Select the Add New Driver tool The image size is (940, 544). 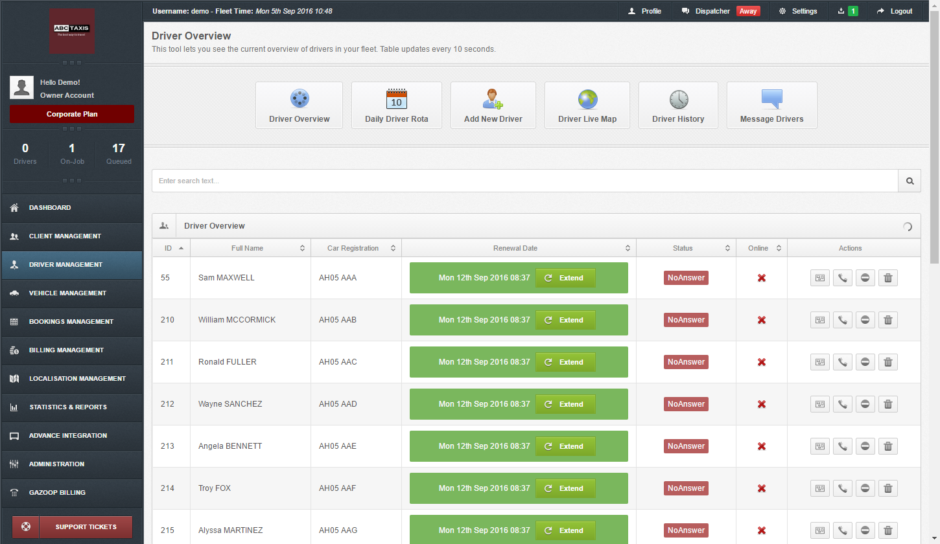[493, 105]
